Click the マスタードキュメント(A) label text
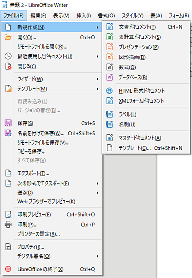Viewport: 192px width, 278px height. (140, 138)
